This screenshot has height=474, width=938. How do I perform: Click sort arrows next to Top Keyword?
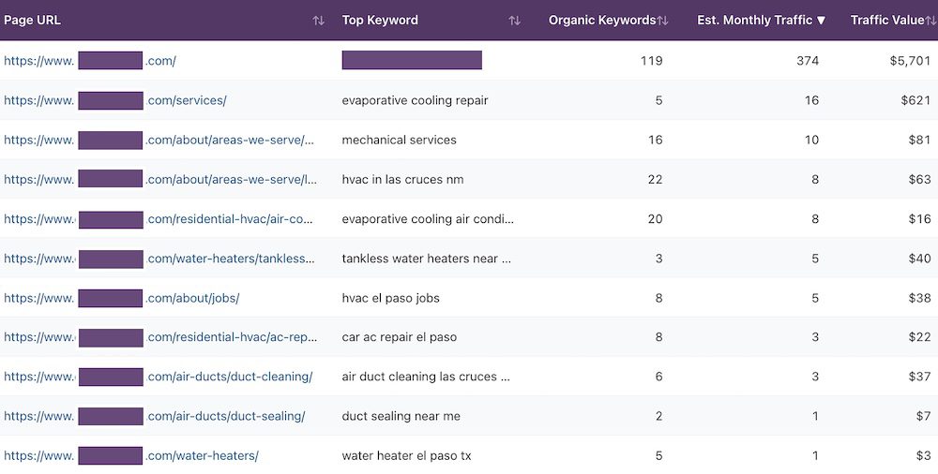coord(514,21)
